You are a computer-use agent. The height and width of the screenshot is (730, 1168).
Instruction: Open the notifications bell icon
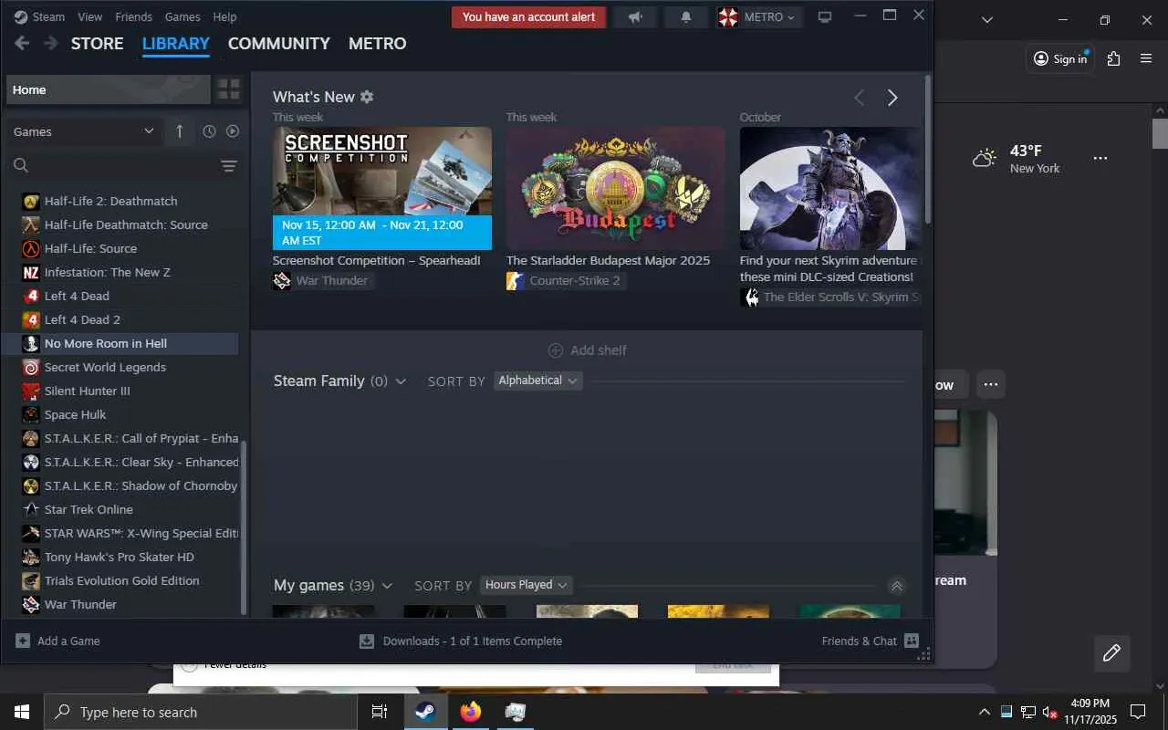point(686,16)
